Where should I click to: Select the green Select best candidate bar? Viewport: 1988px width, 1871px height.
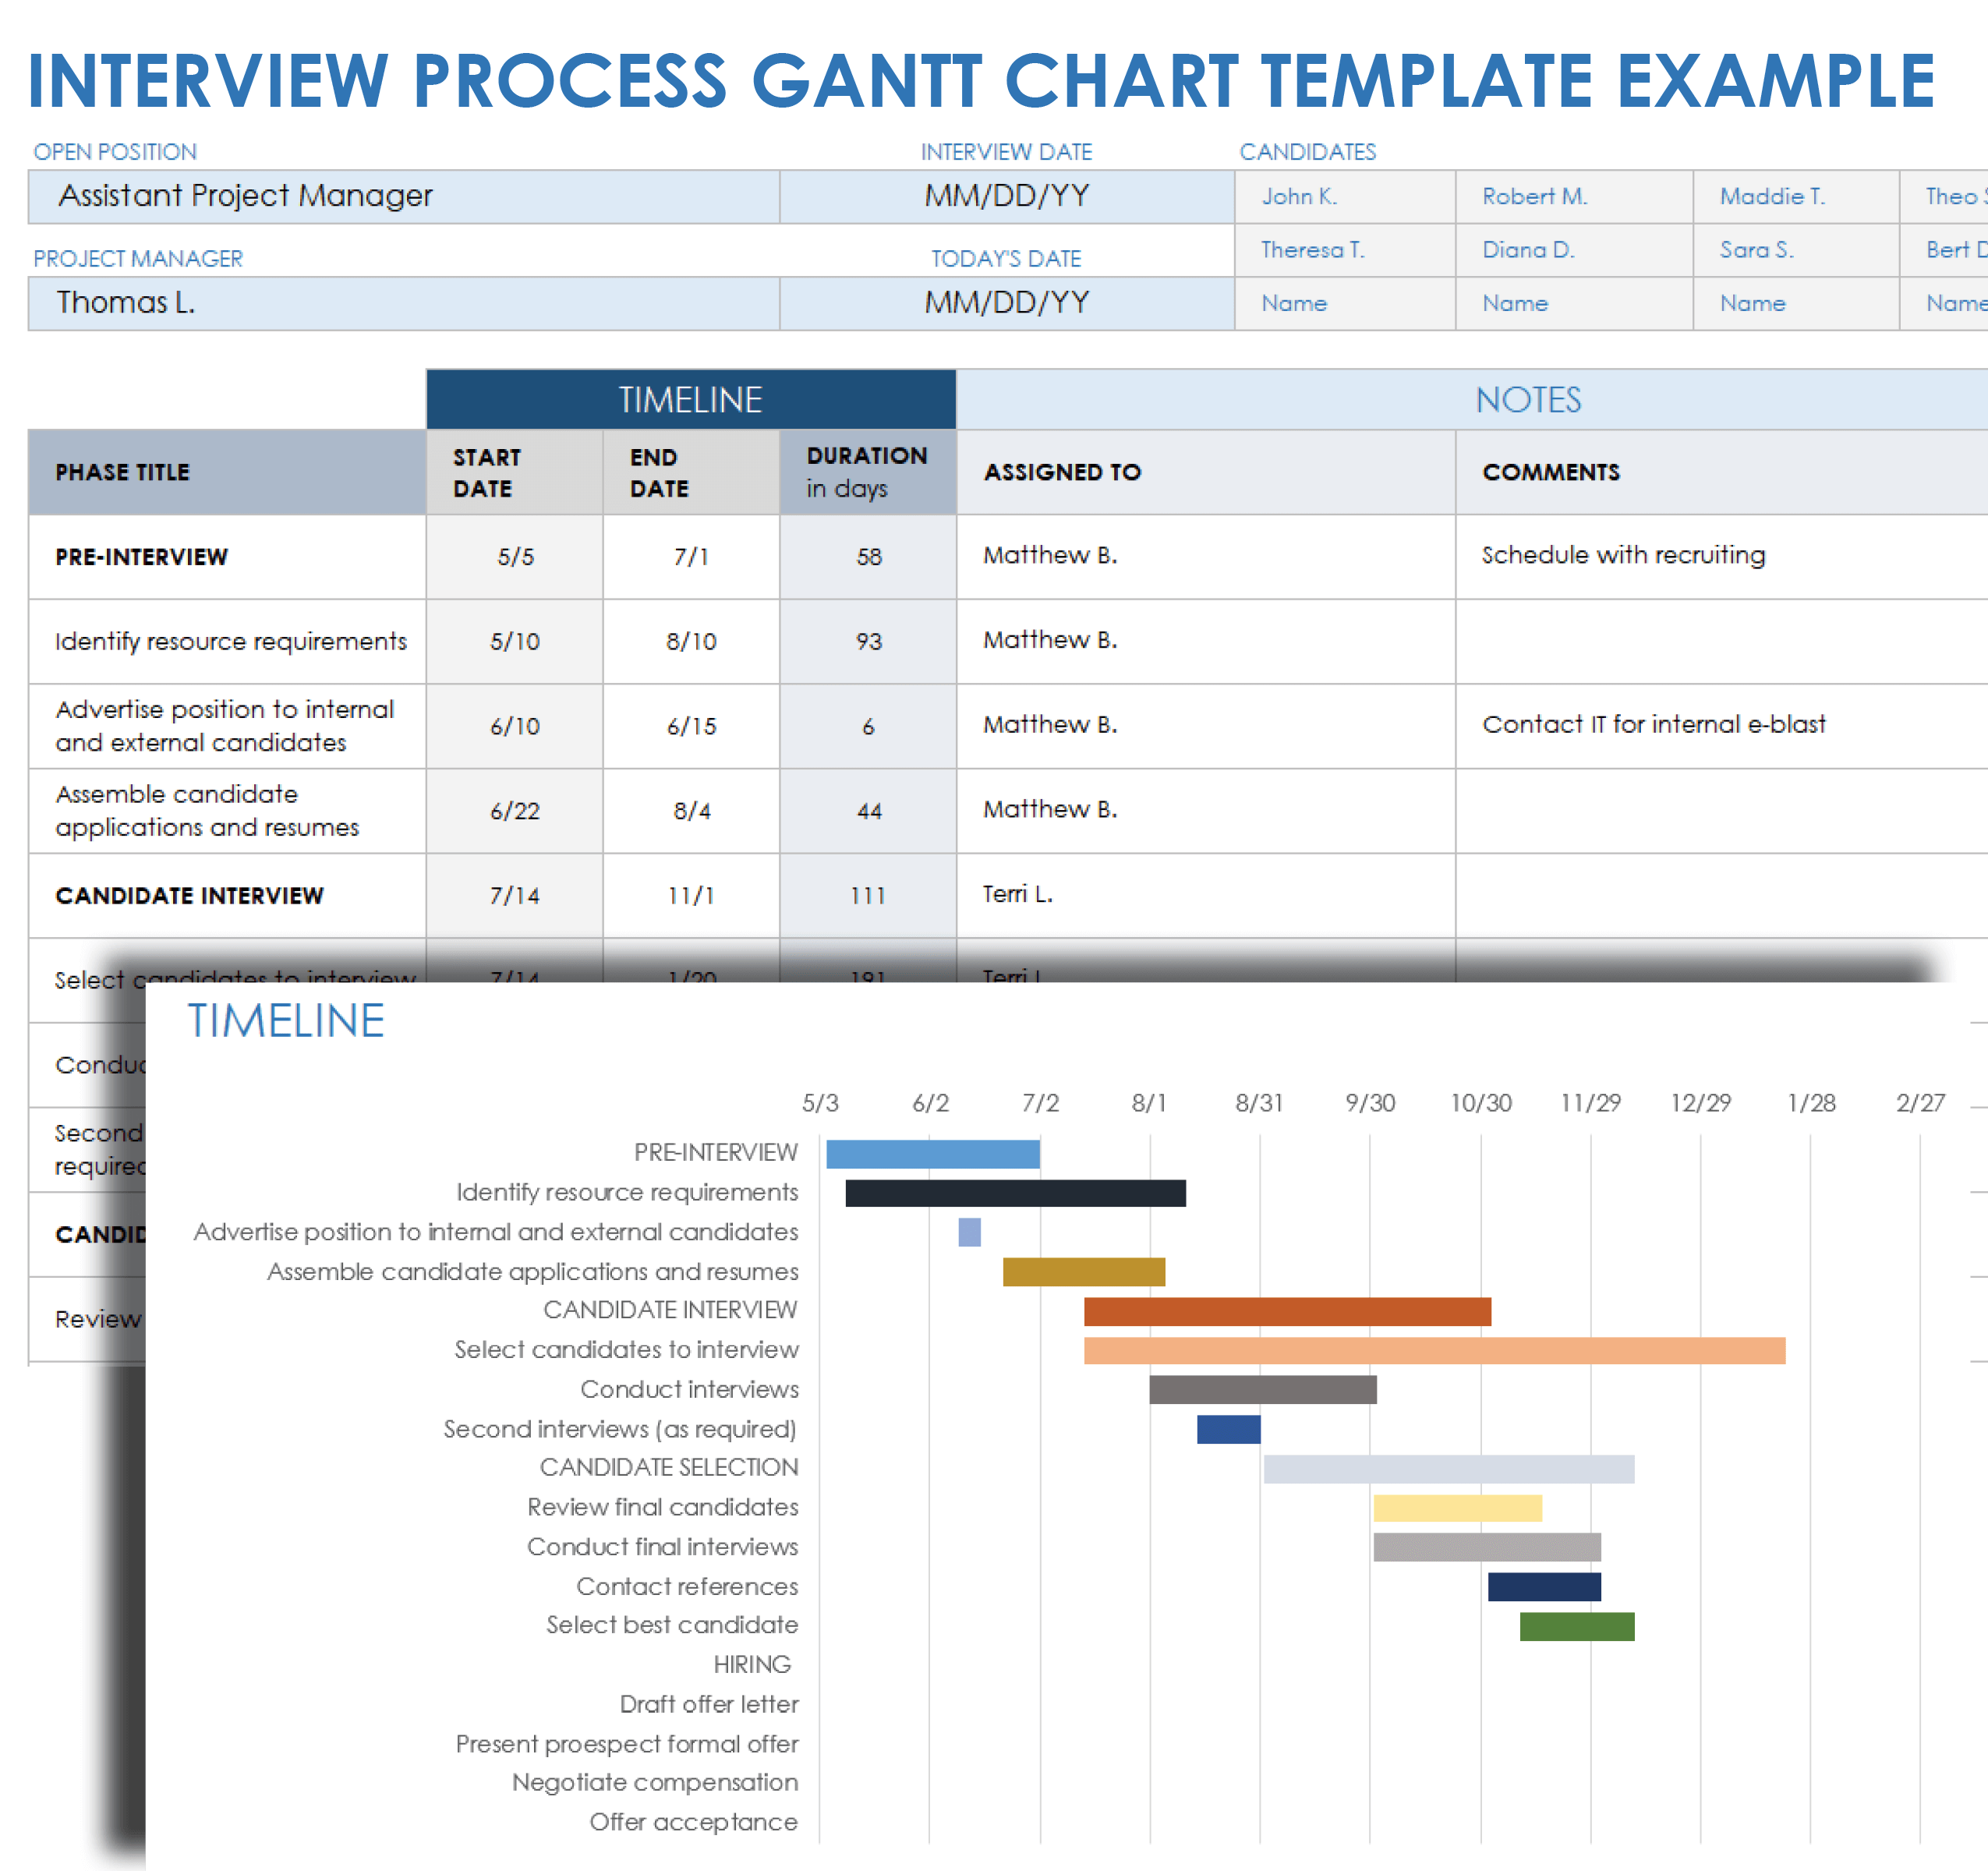coord(1576,1626)
